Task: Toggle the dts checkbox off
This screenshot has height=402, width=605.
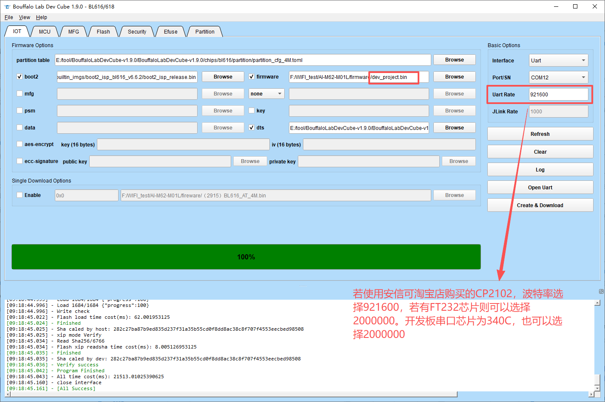Action: (252, 127)
